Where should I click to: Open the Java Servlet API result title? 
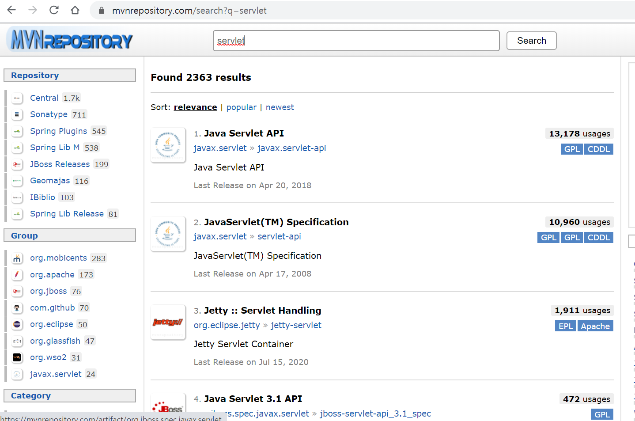(244, 133)
